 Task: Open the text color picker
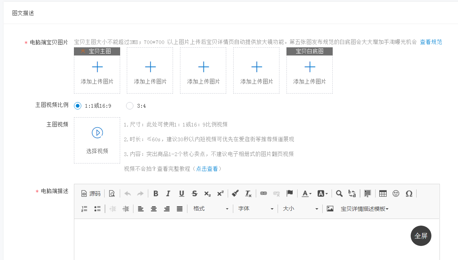click(306, 193)
